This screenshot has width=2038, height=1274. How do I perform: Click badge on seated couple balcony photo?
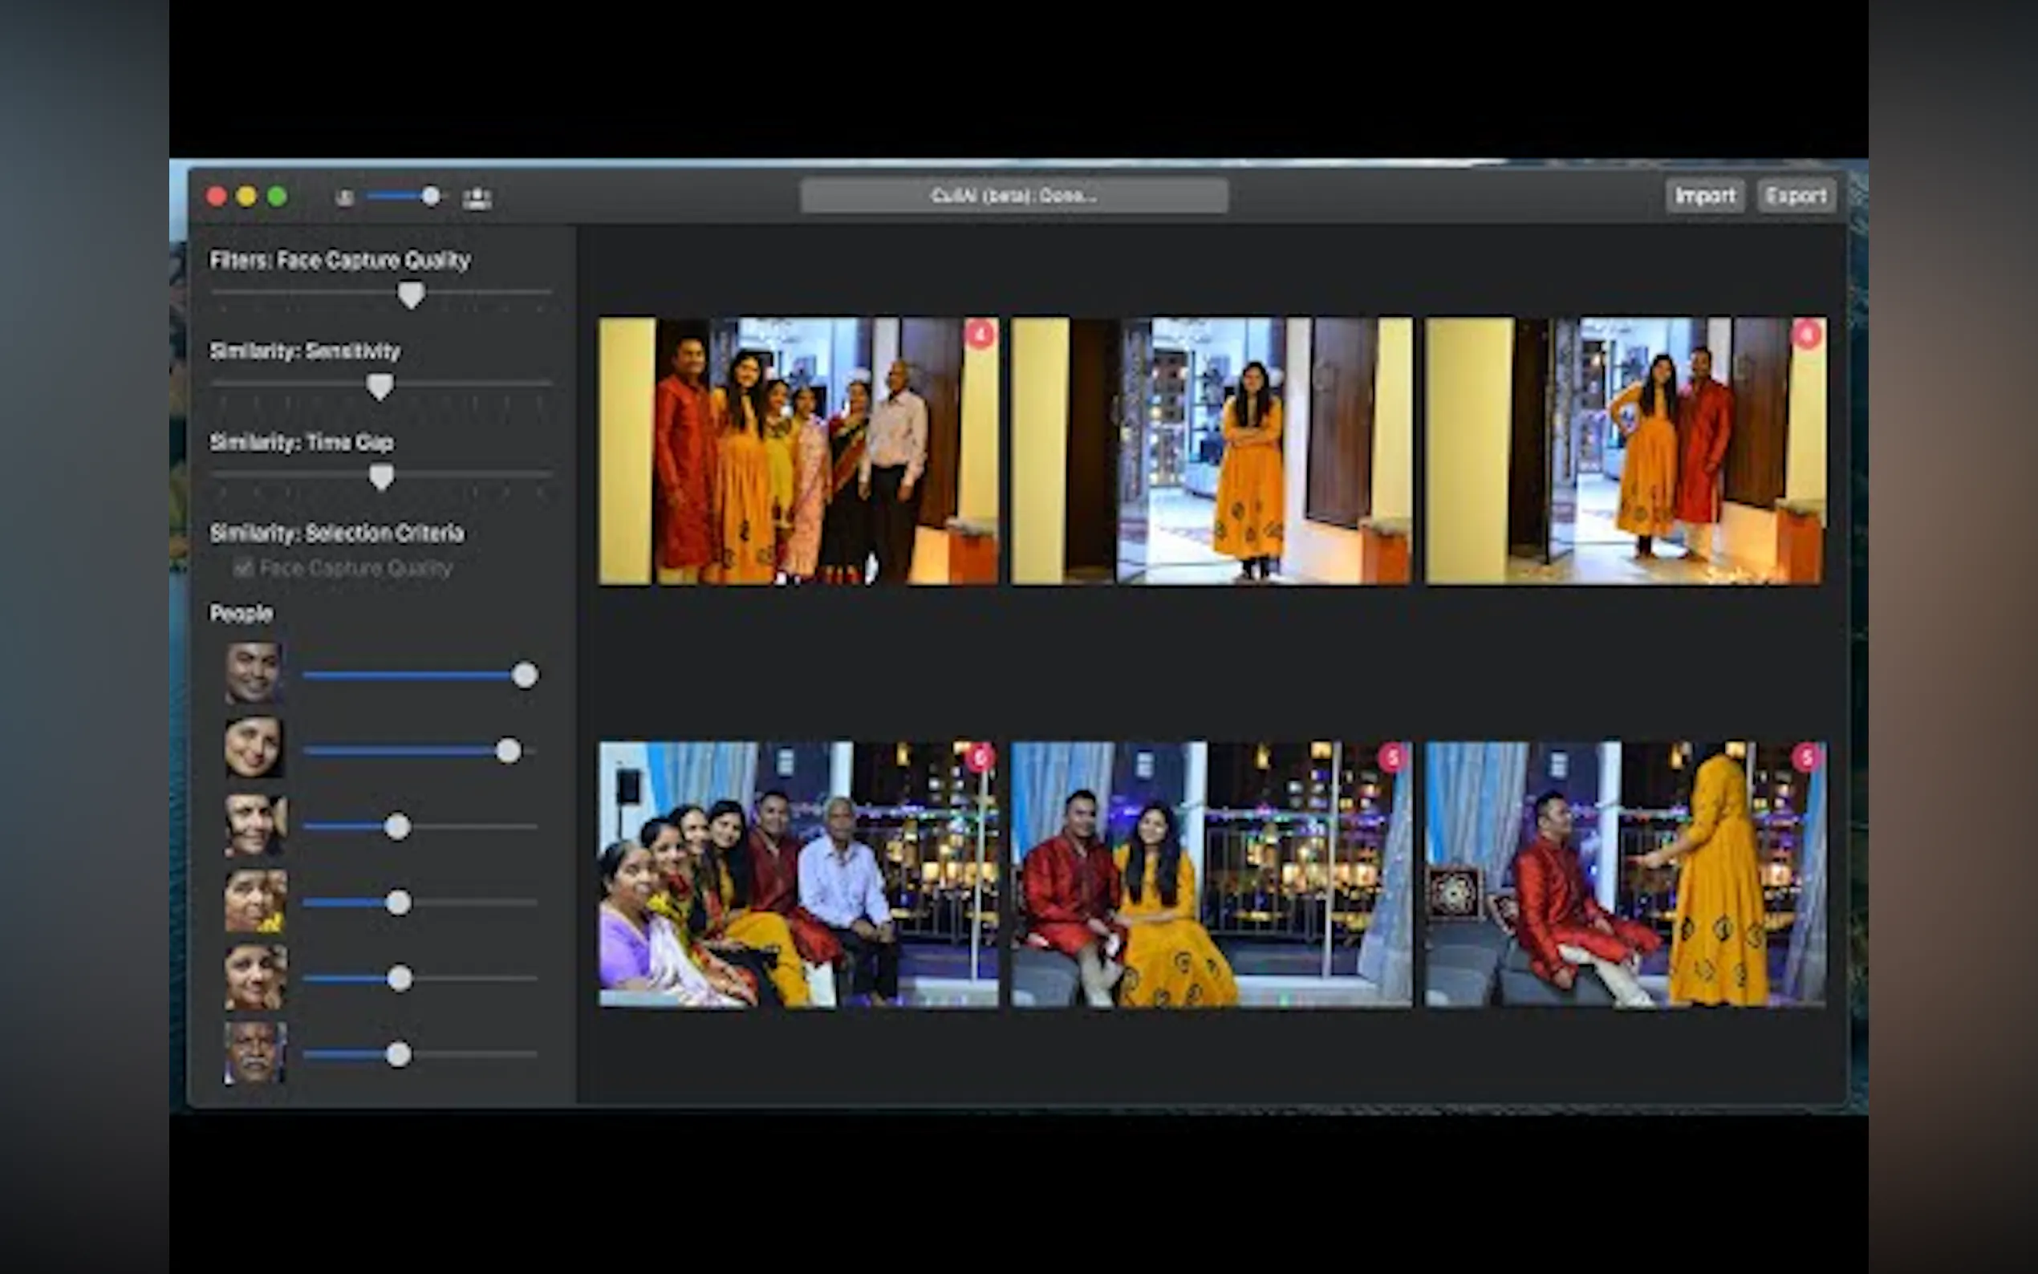coord(1392,757)
